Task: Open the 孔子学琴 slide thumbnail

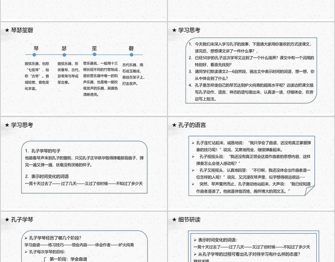Action: (x=84, y=237)
